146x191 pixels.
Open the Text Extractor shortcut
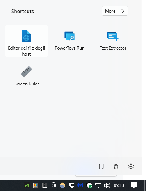pyautogui.click(x=113, y=41)
